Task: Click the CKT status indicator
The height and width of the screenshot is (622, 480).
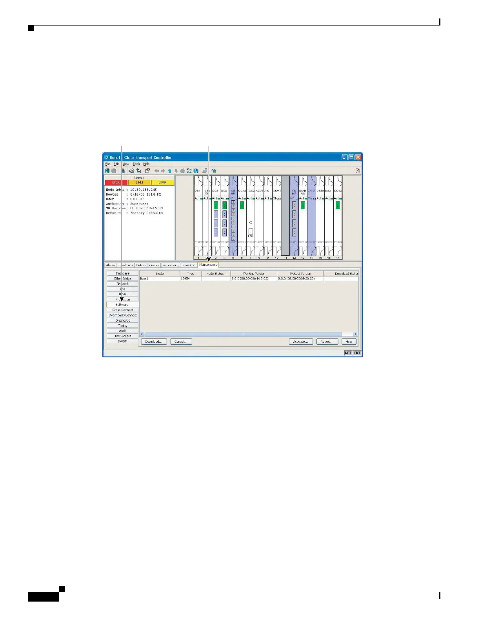Action: pos(357,353)
